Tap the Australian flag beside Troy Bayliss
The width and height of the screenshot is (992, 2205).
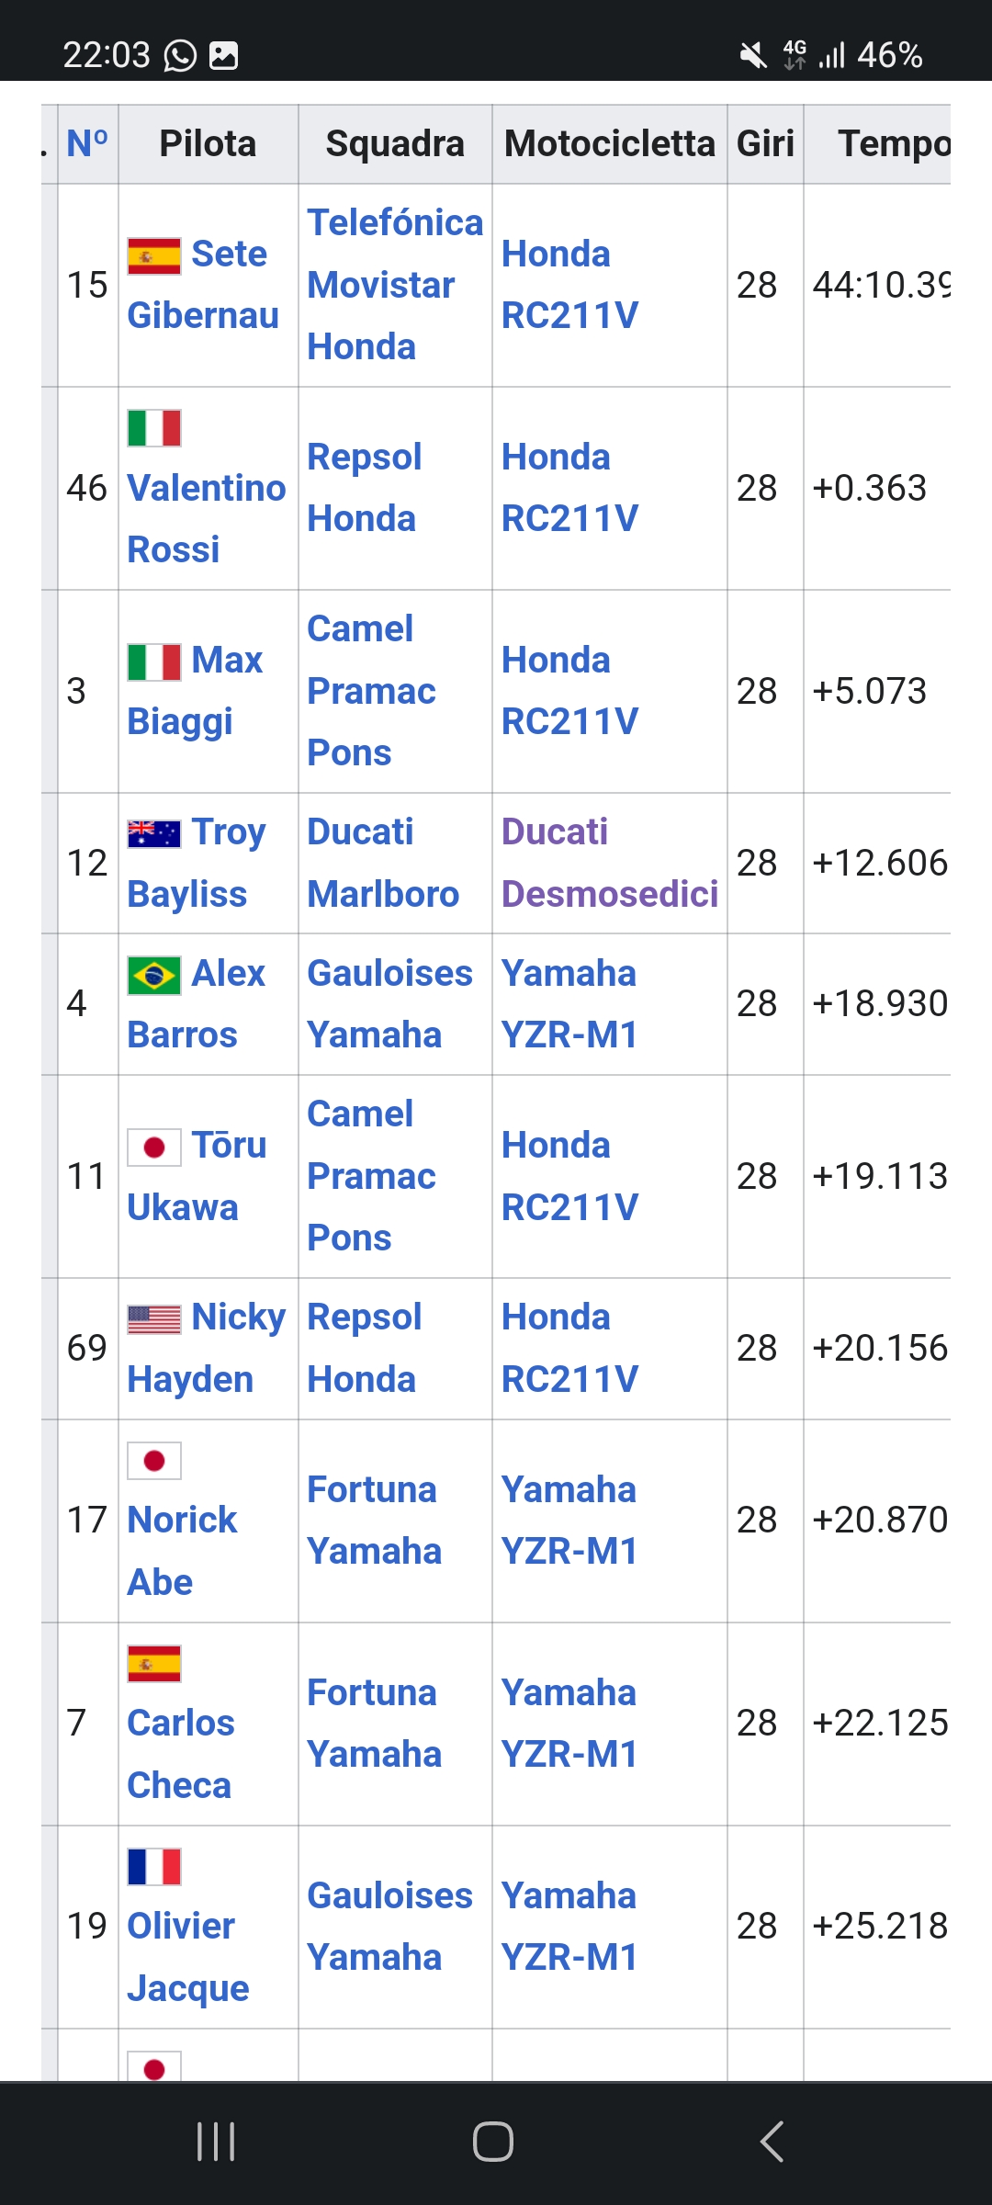[x=154, y=833]
